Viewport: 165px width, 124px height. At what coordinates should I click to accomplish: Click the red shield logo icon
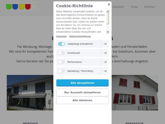tap(28, 7)
